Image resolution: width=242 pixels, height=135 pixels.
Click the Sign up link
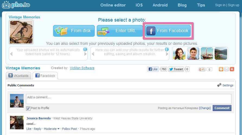click(x=234, y=5)
